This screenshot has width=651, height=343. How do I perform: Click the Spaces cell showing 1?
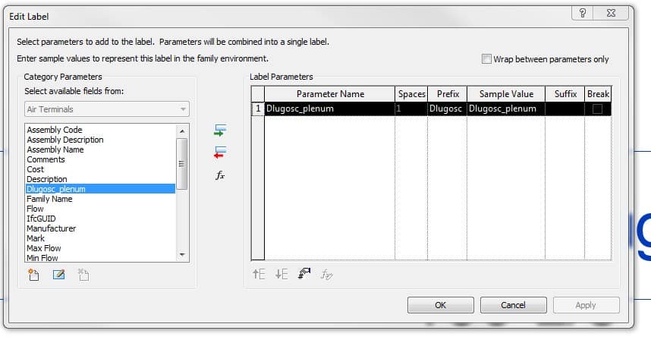[x=411, y=109]
